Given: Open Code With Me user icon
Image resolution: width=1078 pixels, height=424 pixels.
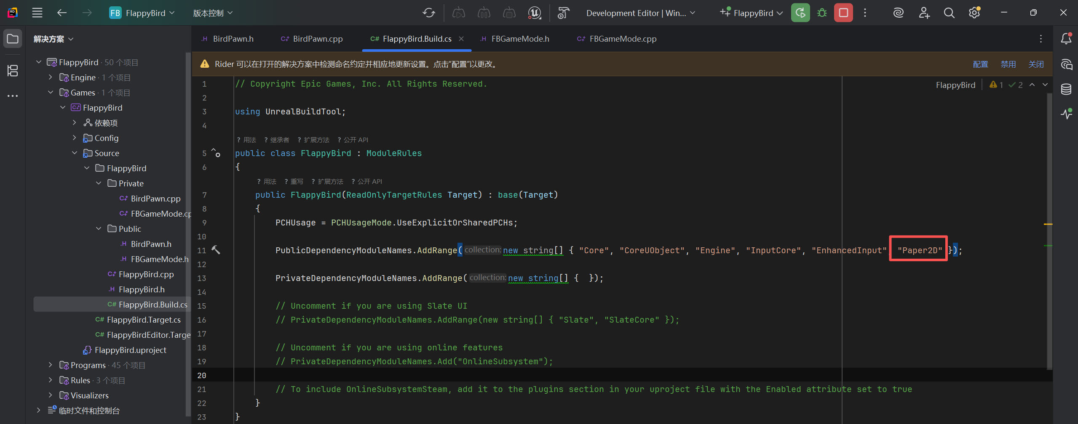Looking at the screenshot, I should (924, 13).
